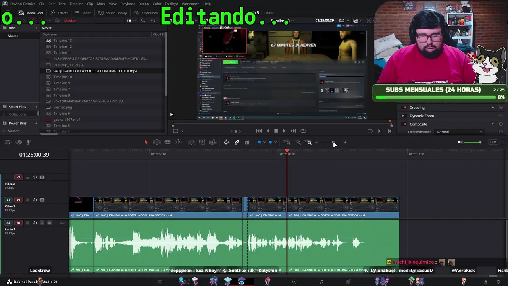Select the Master bin
Screen dimensions: 508x286
coord(13,36)
